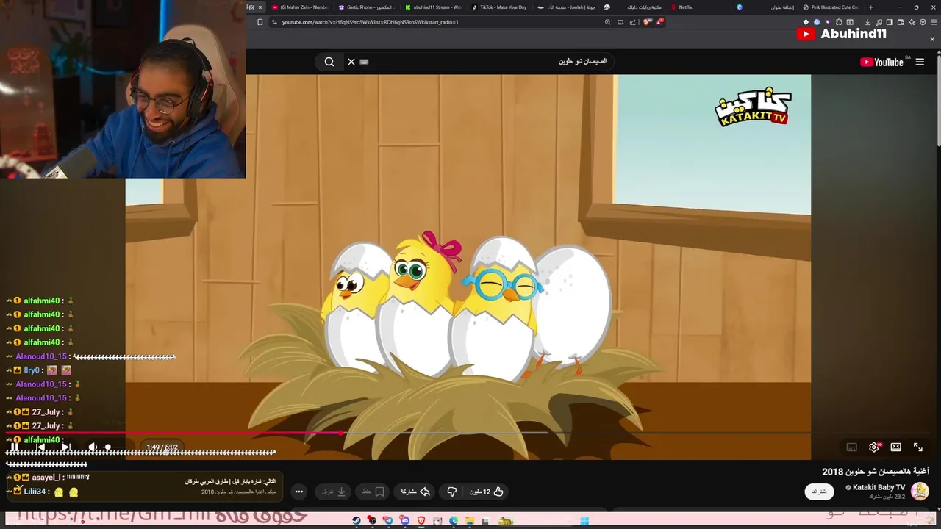The image size is (941, 529).
Task: Like the video with 12 million likes
Action: [x=488, y=492]
